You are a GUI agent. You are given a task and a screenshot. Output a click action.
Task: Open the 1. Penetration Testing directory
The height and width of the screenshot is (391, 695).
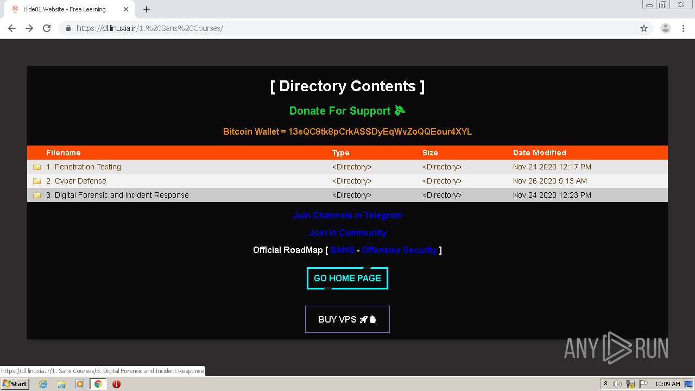point(84,167)
